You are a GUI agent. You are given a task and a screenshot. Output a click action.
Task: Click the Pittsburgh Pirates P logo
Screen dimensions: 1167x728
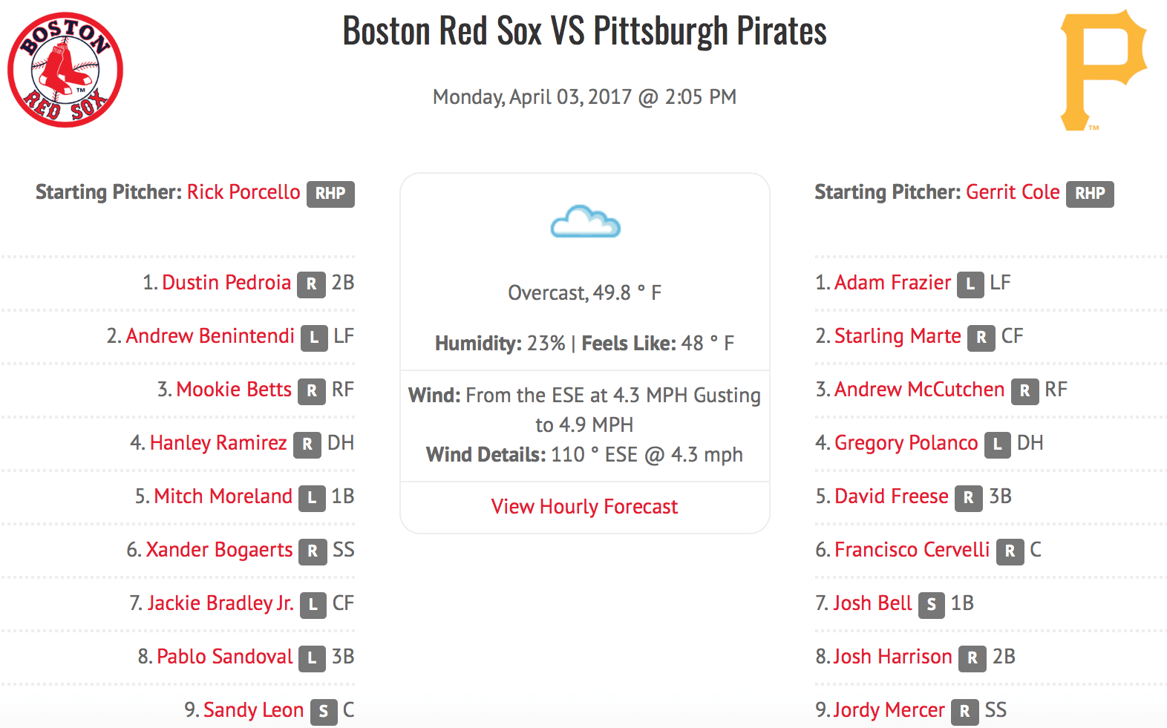point(1102,70)
